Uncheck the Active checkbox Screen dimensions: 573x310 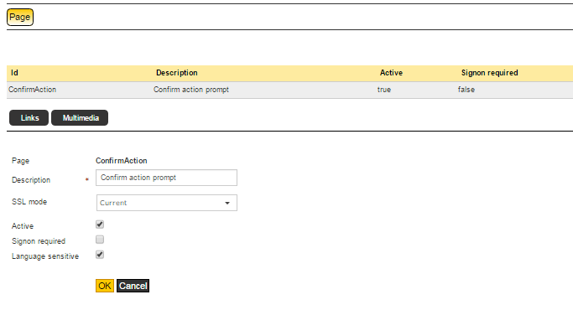pyautogui.click(x=100, y=225)
